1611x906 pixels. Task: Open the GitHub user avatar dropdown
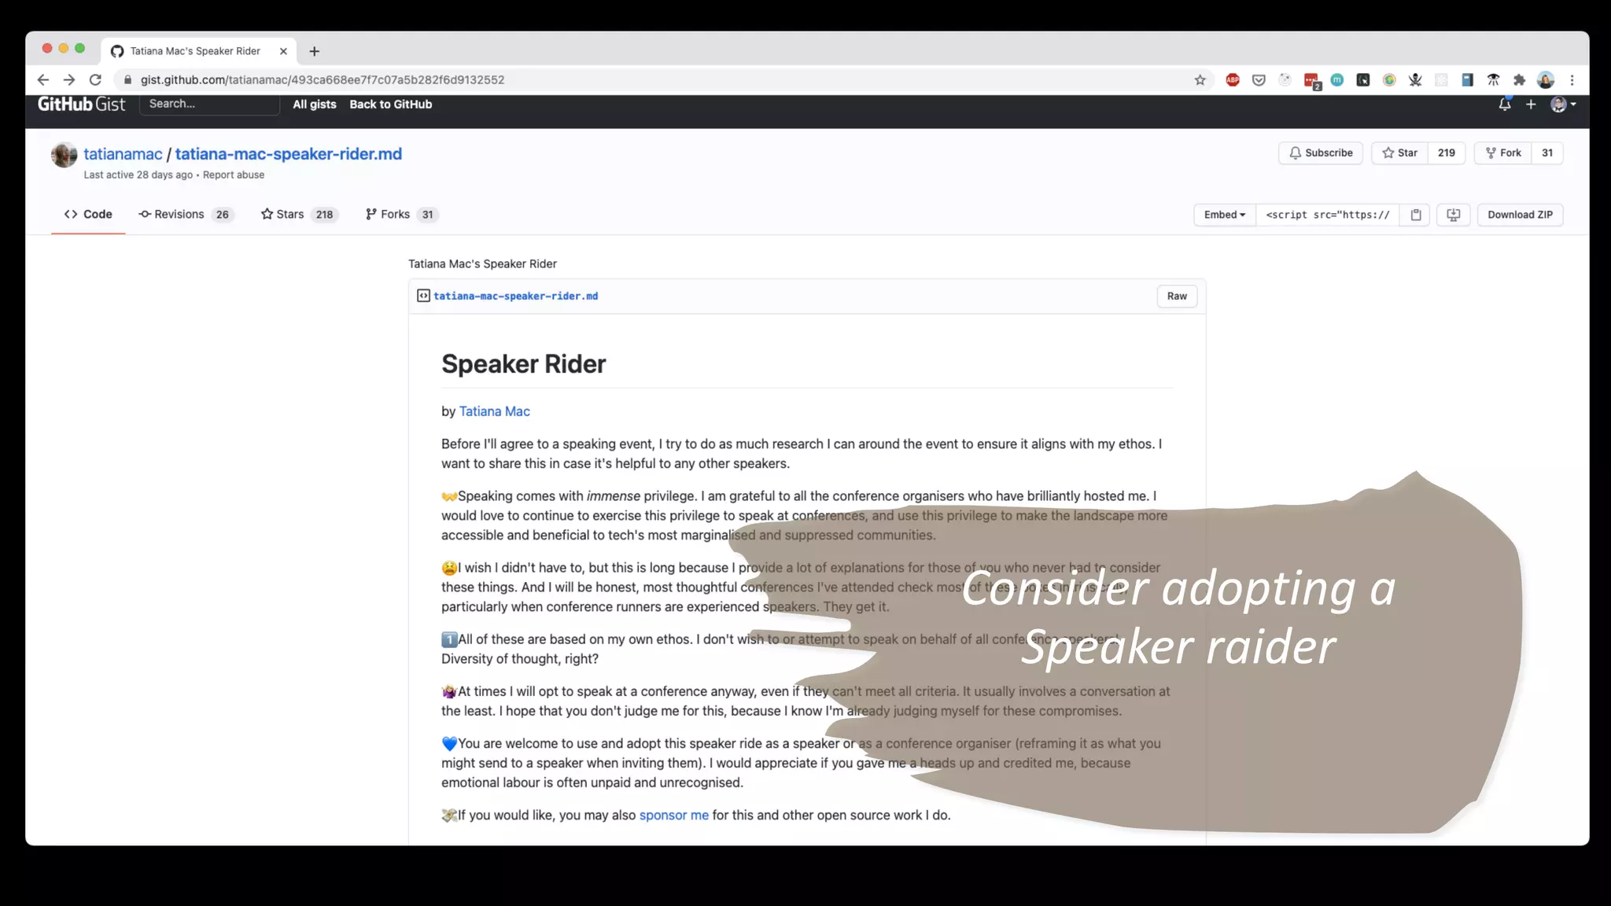point(1562,104)
